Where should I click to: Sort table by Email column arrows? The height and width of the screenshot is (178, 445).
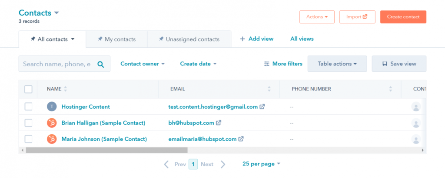pyautogui.click(x=269, y=89)
